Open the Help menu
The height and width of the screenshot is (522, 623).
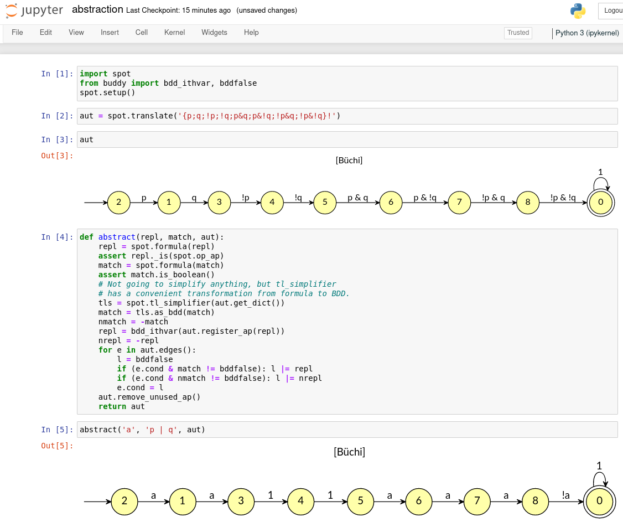251,33
